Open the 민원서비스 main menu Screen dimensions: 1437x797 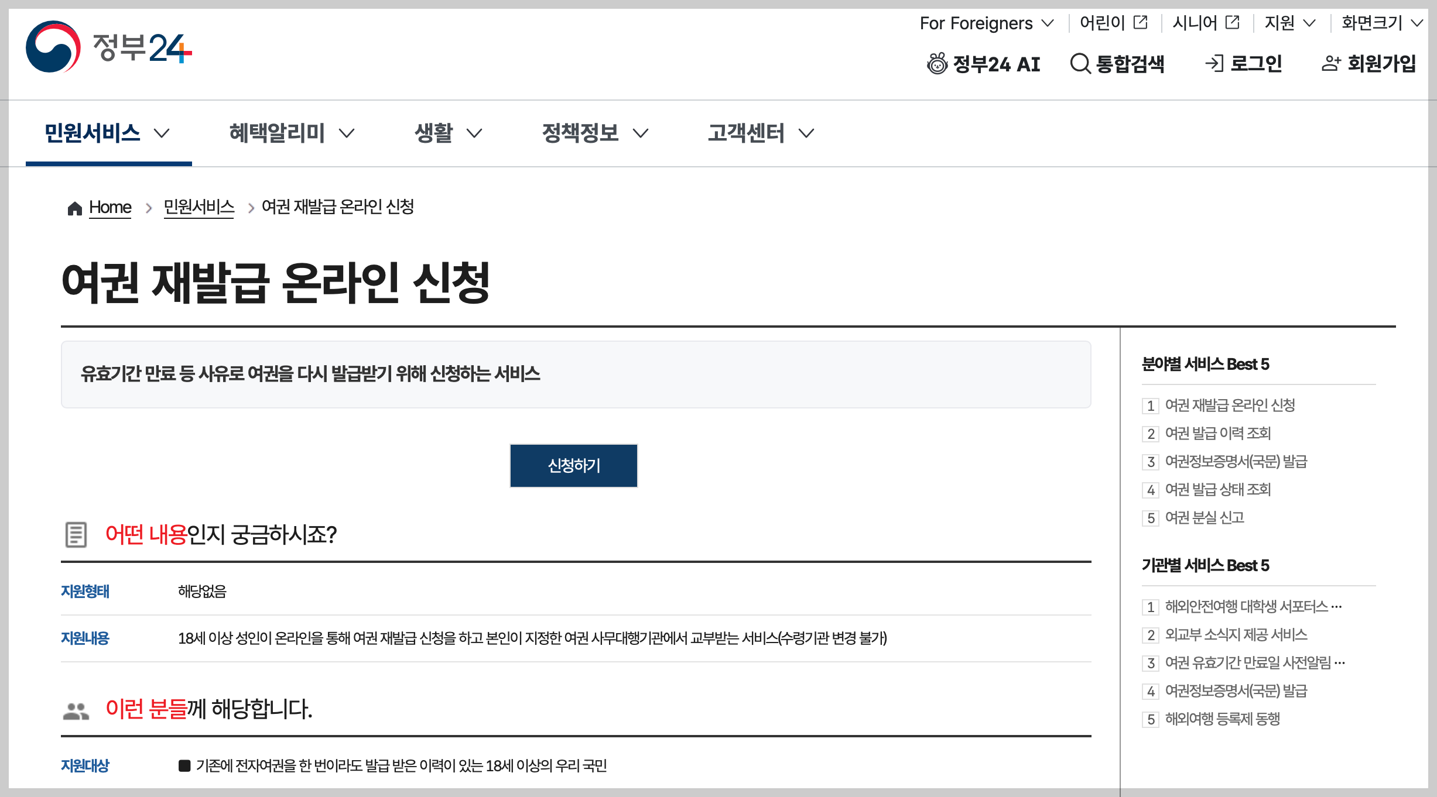pos(107,133)
